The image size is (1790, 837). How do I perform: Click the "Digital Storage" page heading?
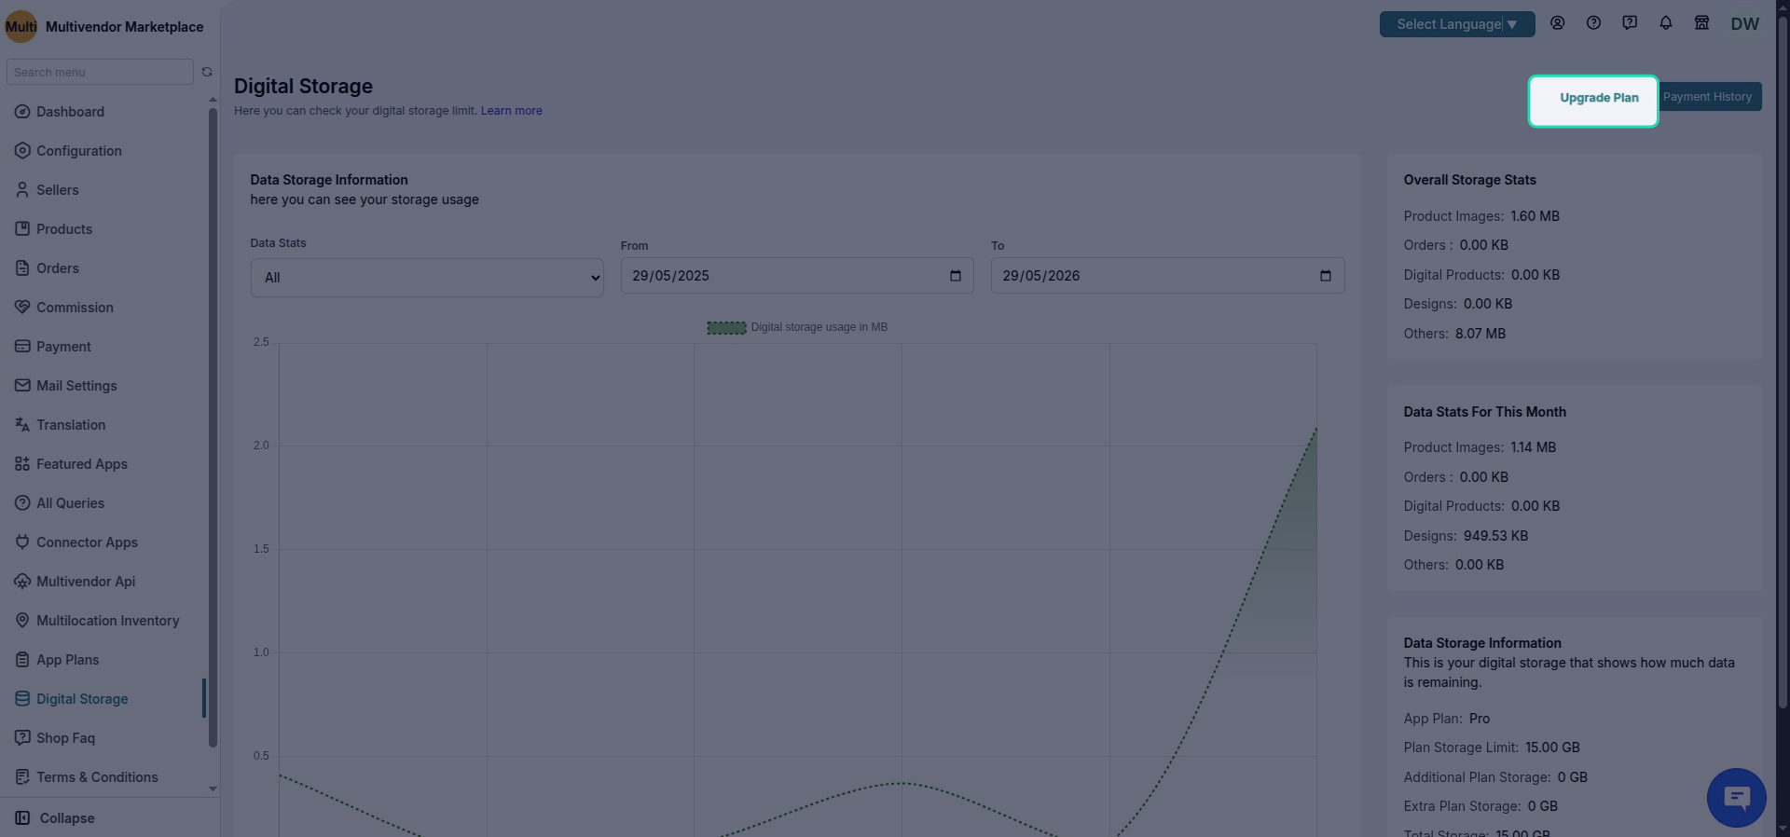point(303,86)
